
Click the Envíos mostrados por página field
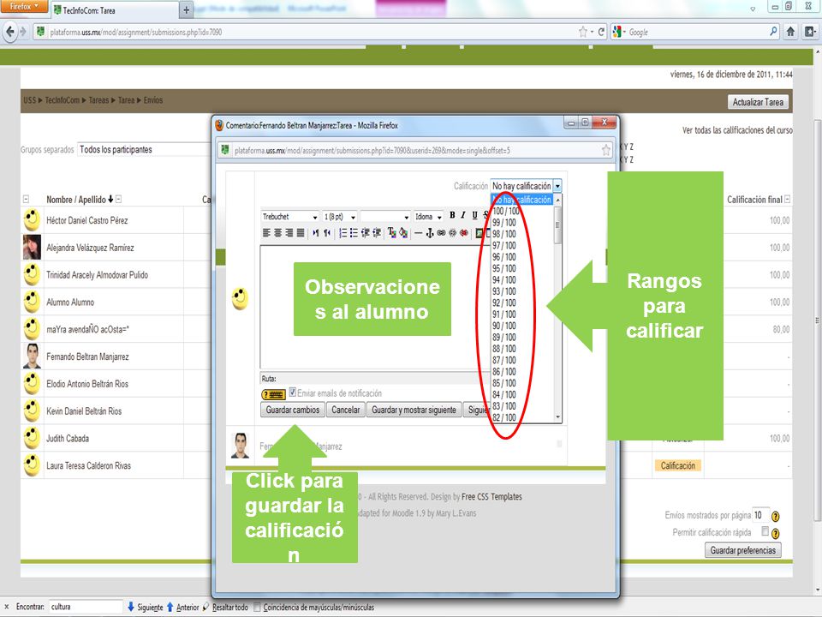tap(760, 515)
